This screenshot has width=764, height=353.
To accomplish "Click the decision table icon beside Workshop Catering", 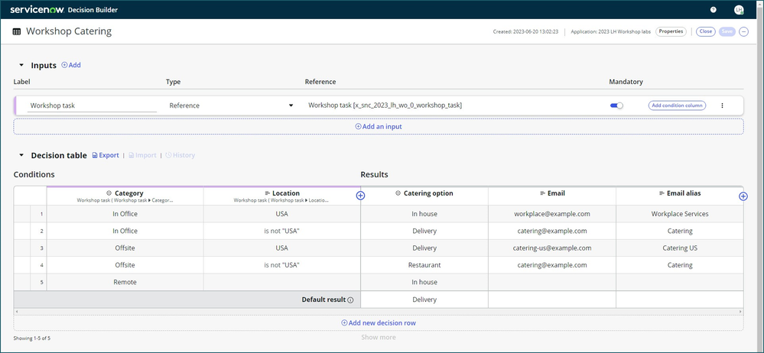I will pyautogui.click(x=17, y=31).
